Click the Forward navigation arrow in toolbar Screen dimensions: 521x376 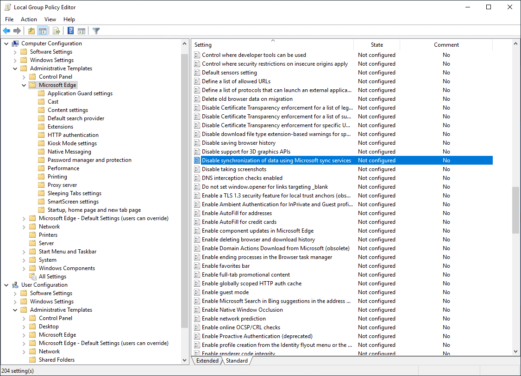17,31
